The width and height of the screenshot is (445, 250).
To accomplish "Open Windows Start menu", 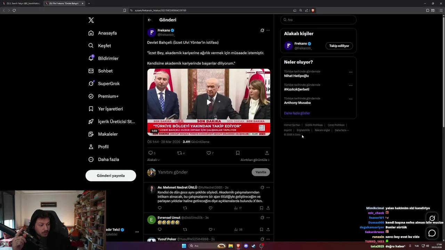I will 184,246.
